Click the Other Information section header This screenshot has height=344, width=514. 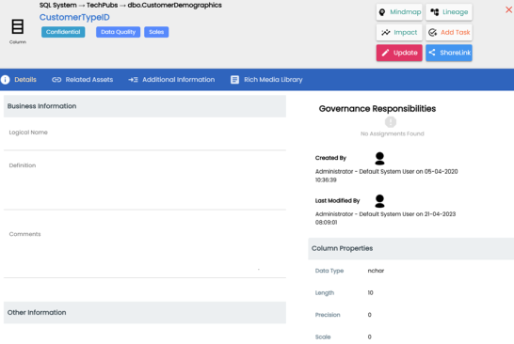(145, 313)
